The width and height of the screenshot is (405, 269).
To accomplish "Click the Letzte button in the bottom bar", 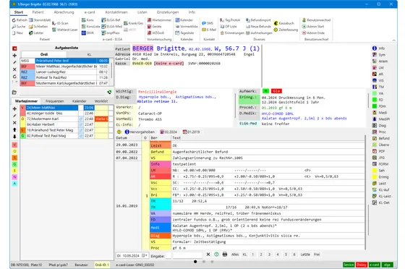I will point(305,255).
